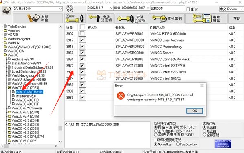Open the 中文 Chinese language dropdown
The width and height of the screenshot is (244, 153).
pos(231,9)
